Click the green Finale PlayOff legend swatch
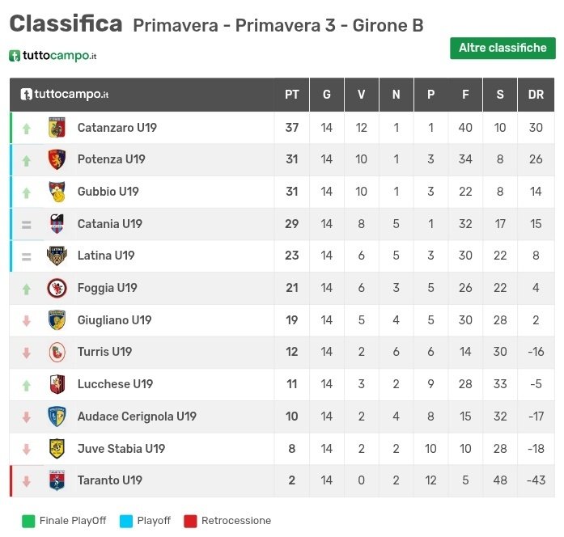This screenshot has width=564, height=537. [x=28, y=521]
